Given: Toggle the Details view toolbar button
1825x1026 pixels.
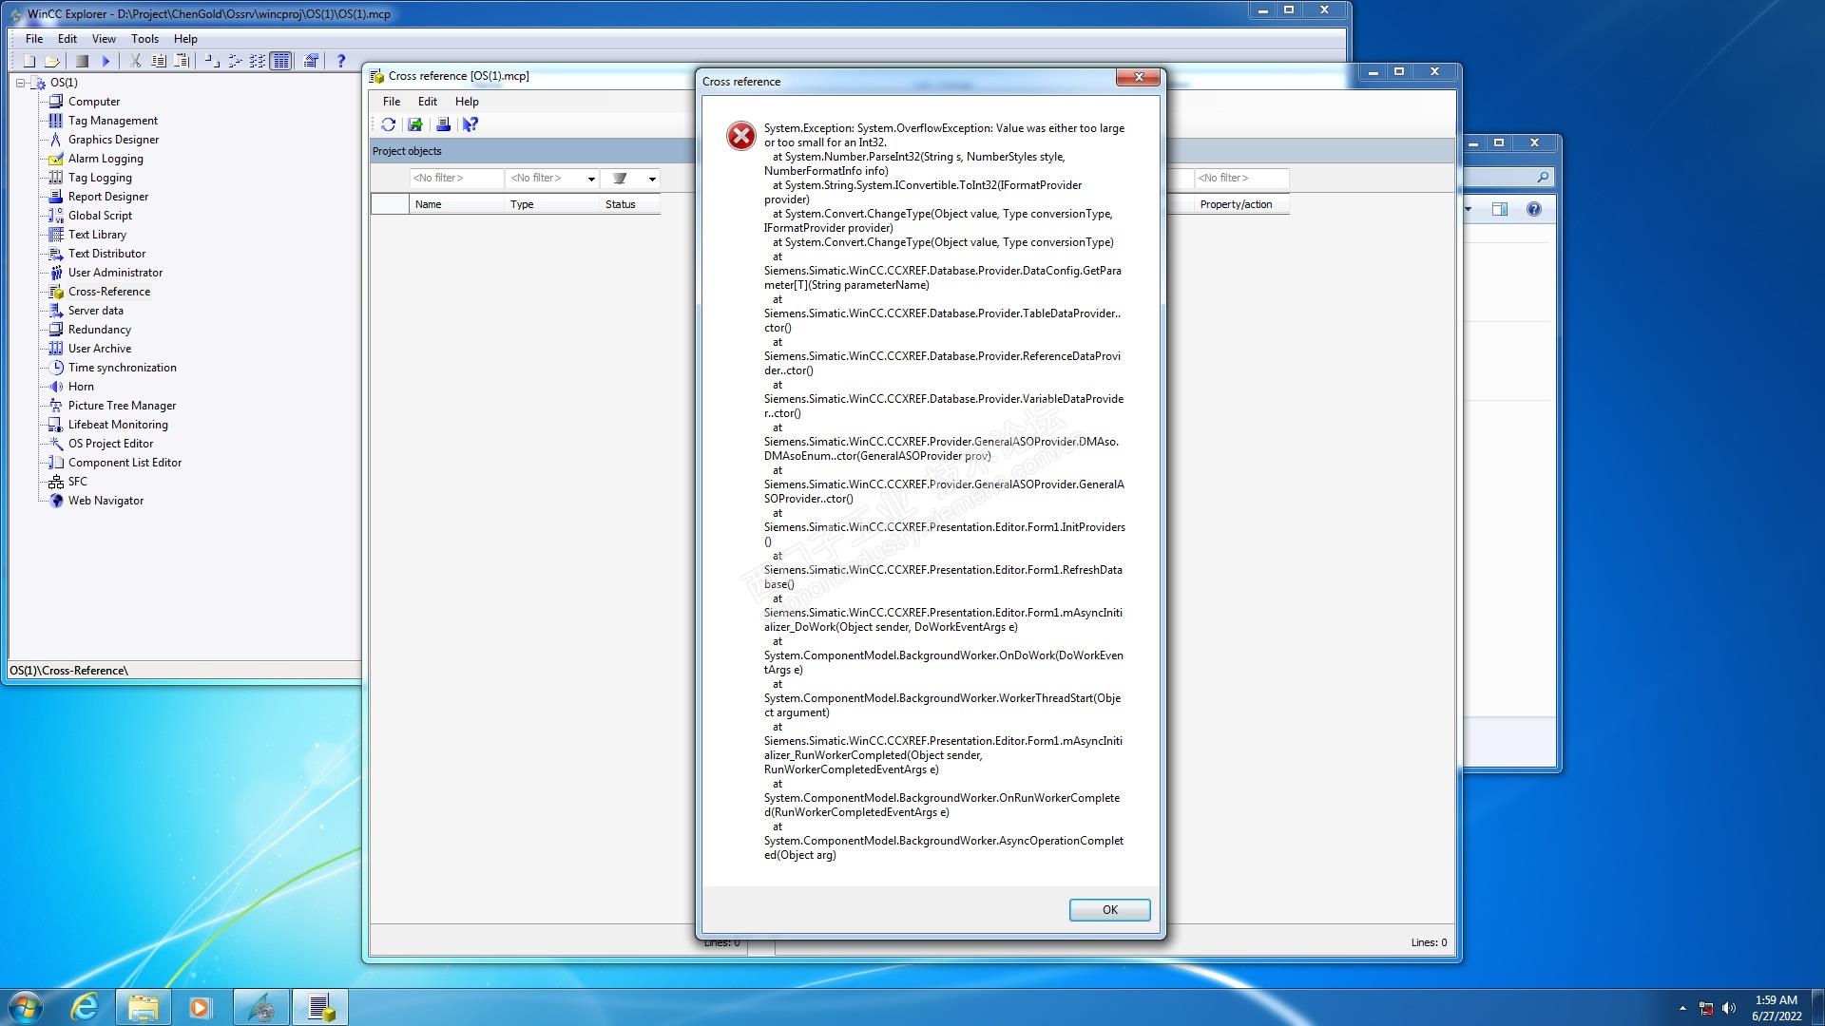Looking at the screenshot, I should tap(281, 61).
